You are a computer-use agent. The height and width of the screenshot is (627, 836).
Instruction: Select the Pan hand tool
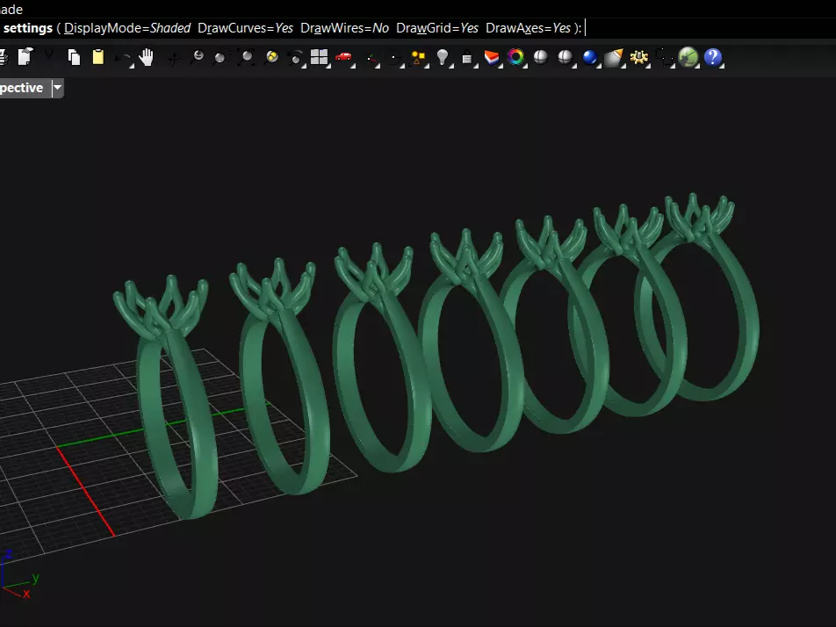[x=147, y=57]
